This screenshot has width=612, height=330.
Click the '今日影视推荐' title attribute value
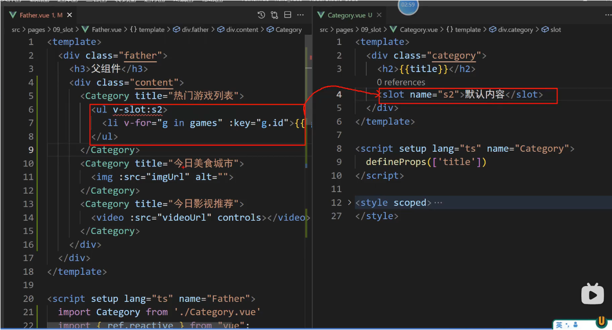point(203,203)
